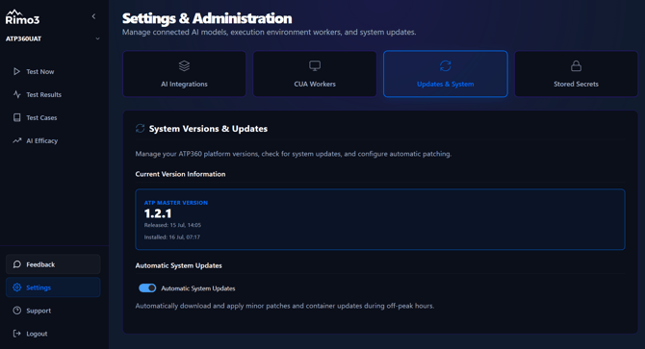Click the 'Released: 15 Jul, 14:05' text
645x349 pixels.
[x=172, y=225]
